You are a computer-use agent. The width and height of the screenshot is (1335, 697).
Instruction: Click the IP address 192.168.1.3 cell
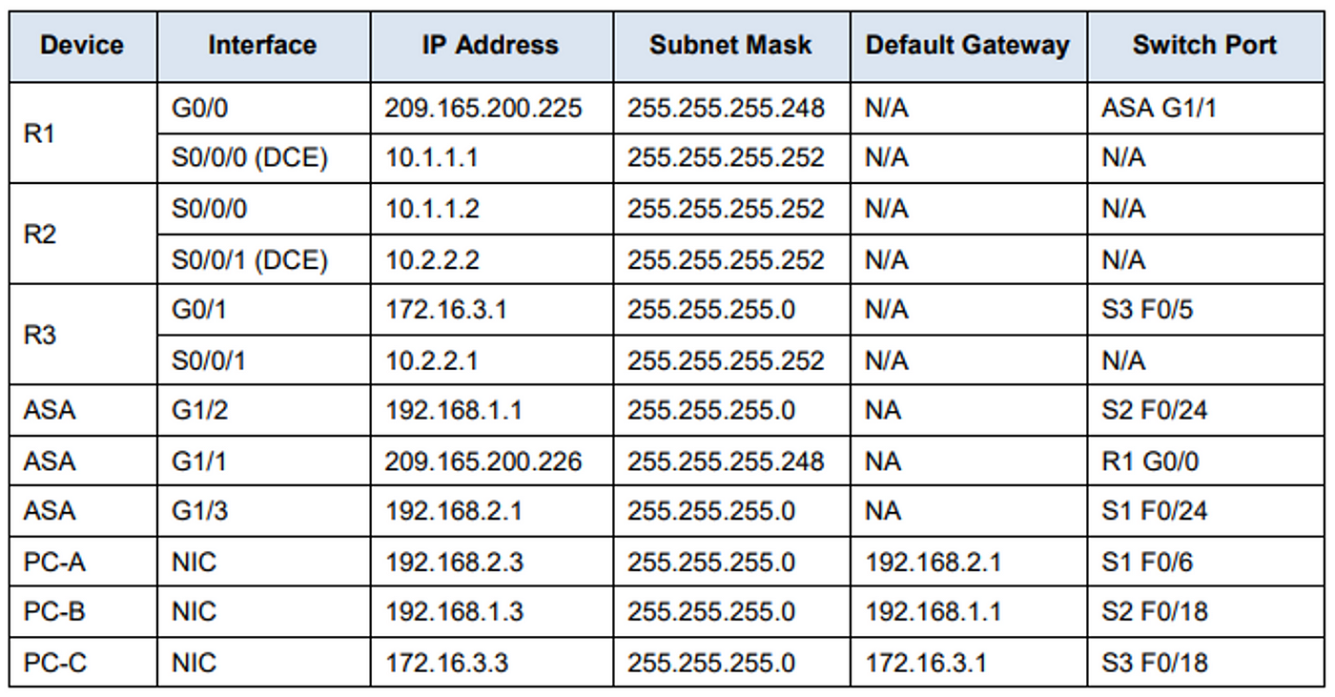(454, 612)
